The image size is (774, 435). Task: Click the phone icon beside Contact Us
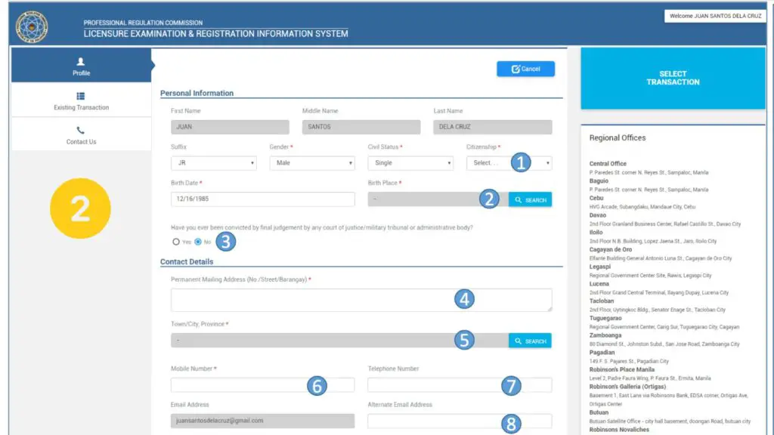point(80,129)
